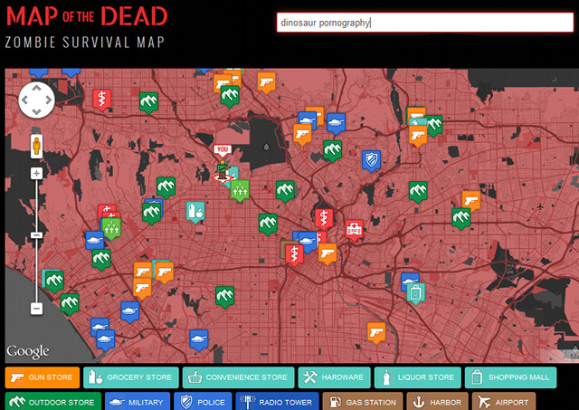Toggle the Military legend filter
The image size is (579, 410).
[137, 402]
